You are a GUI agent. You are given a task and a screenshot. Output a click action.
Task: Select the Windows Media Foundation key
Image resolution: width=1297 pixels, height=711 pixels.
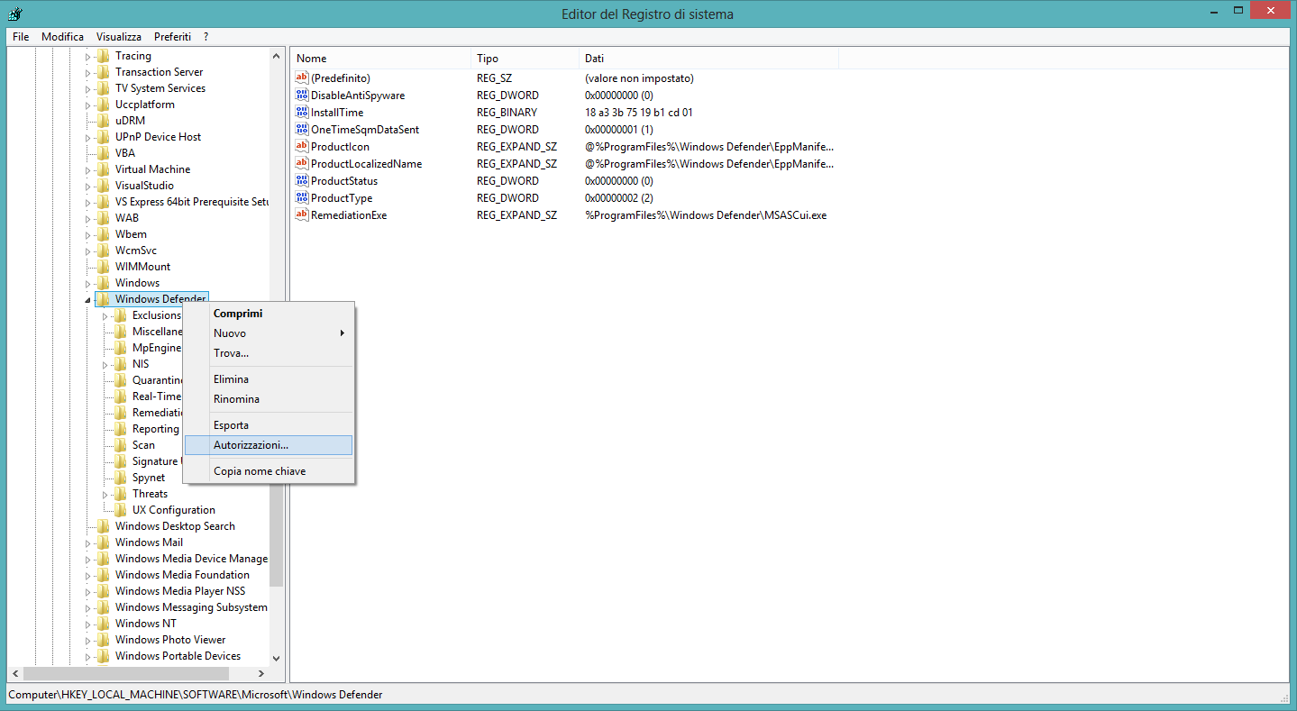tap(182, 575)
